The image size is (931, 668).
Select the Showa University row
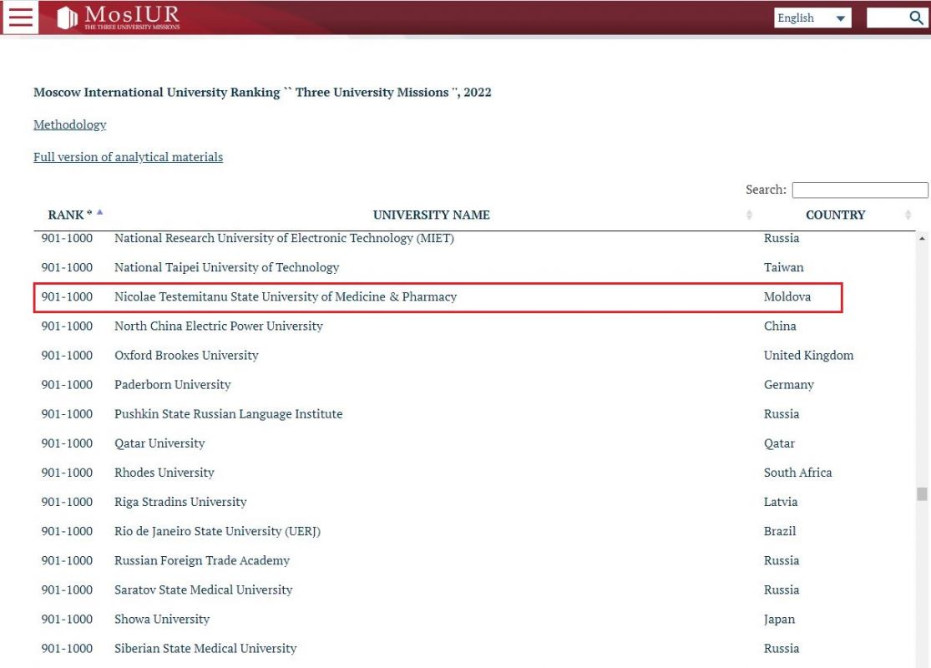(x=162, y=620)
